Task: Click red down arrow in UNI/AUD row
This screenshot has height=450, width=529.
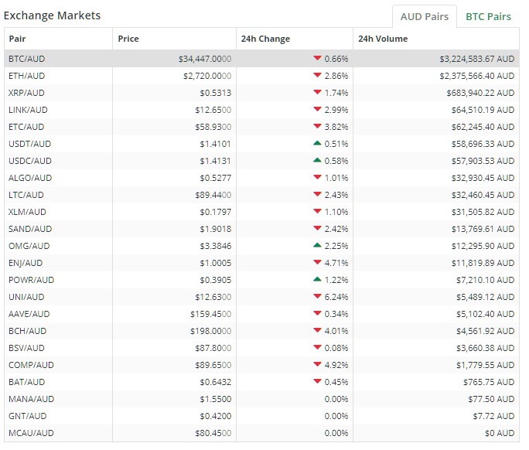Action: [317, 296]
